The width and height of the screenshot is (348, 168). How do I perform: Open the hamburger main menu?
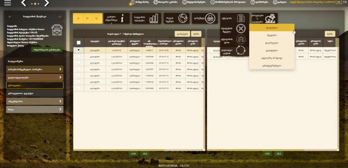pyautogui.click(x=7, y=3)
